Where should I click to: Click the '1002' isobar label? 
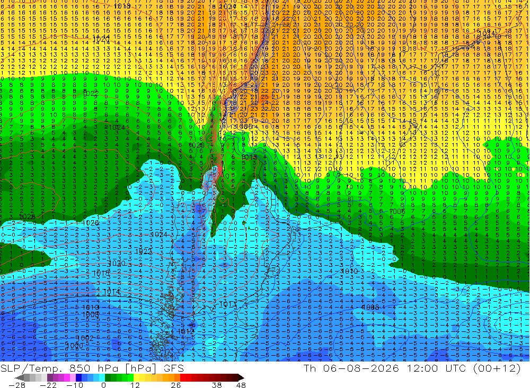pyautogui.click(x=84, y=338)
